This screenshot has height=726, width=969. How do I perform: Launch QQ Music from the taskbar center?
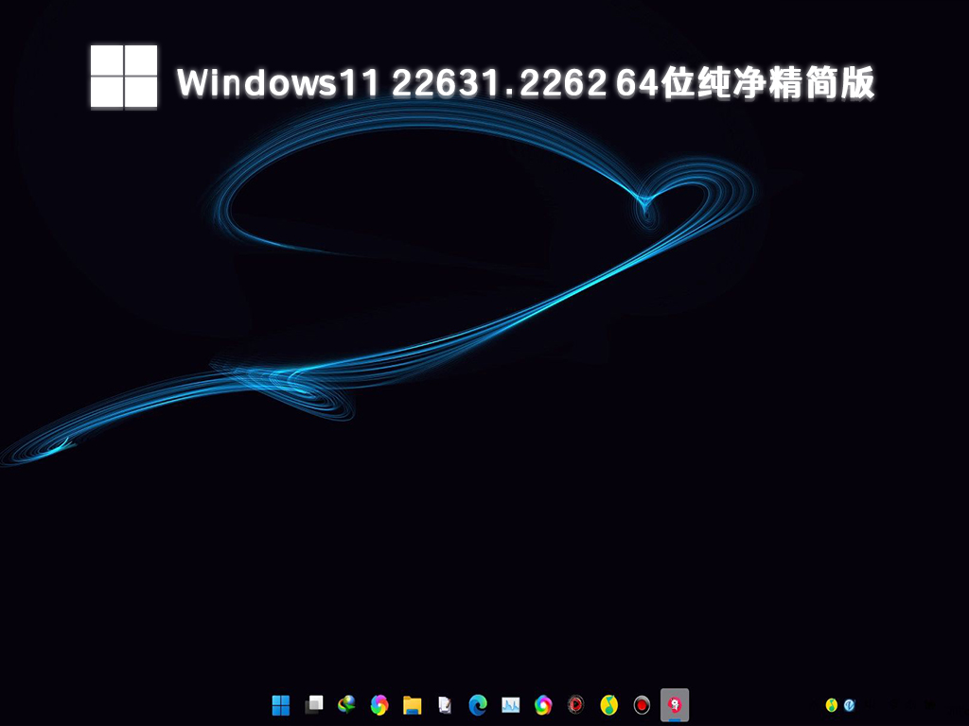pyautogui.click(x=608, y=704)
